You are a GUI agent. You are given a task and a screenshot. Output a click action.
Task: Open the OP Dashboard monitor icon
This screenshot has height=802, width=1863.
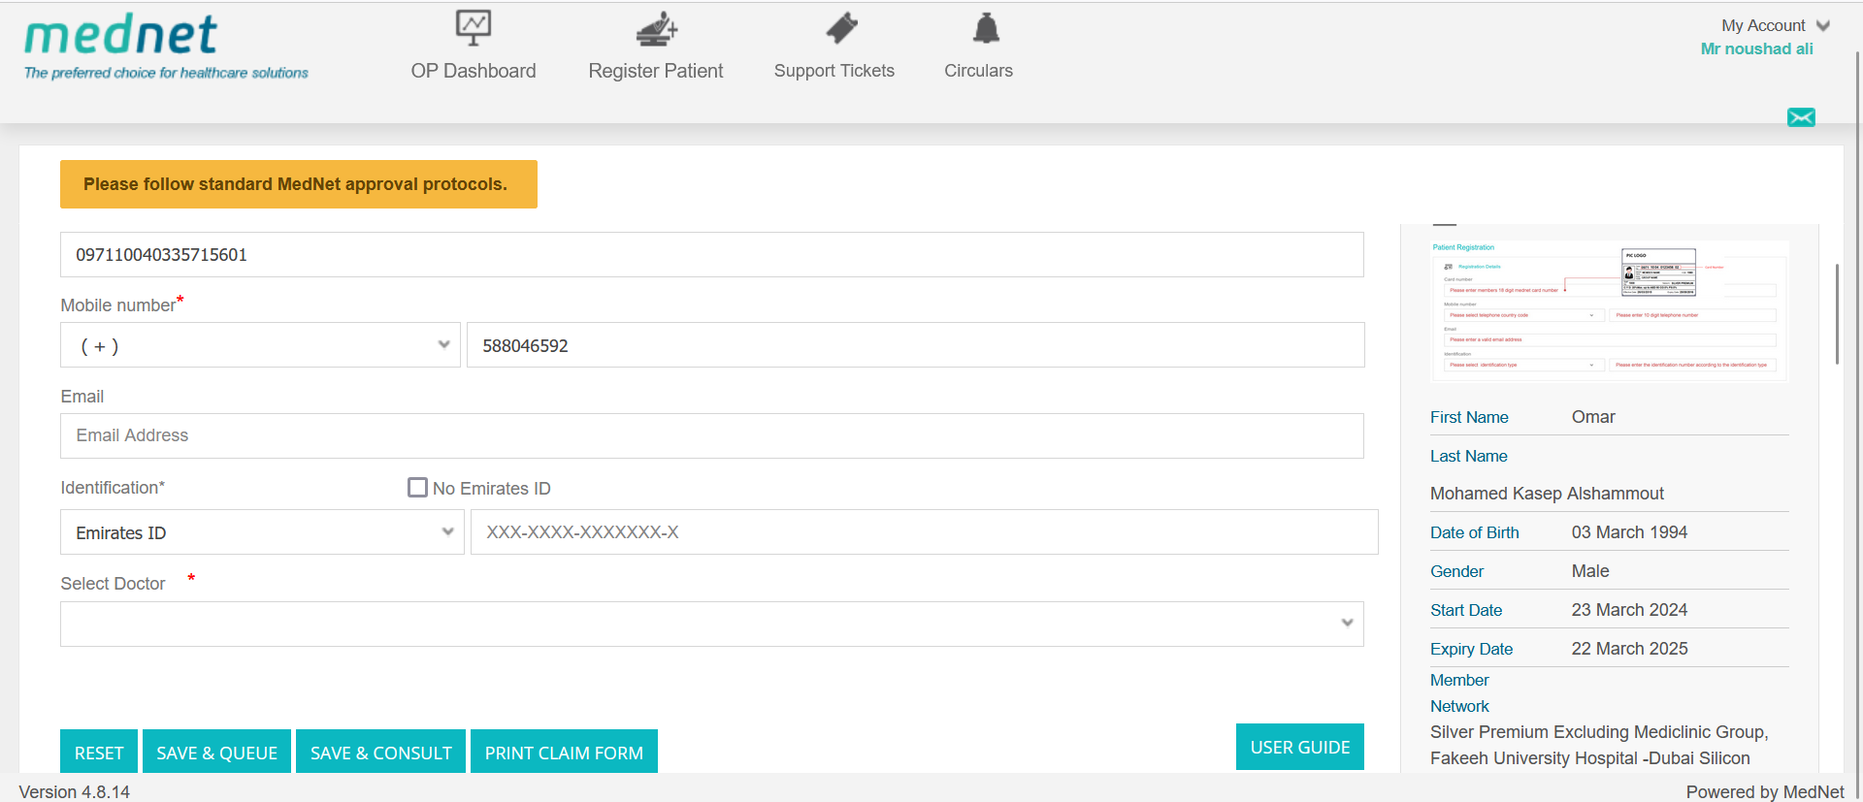tap(474, 28)
